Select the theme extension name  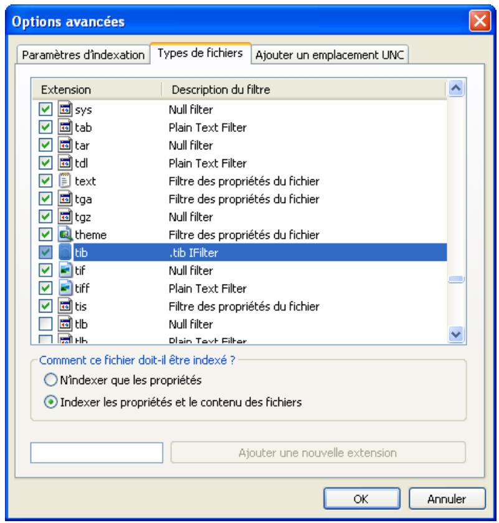coord(91,235)
